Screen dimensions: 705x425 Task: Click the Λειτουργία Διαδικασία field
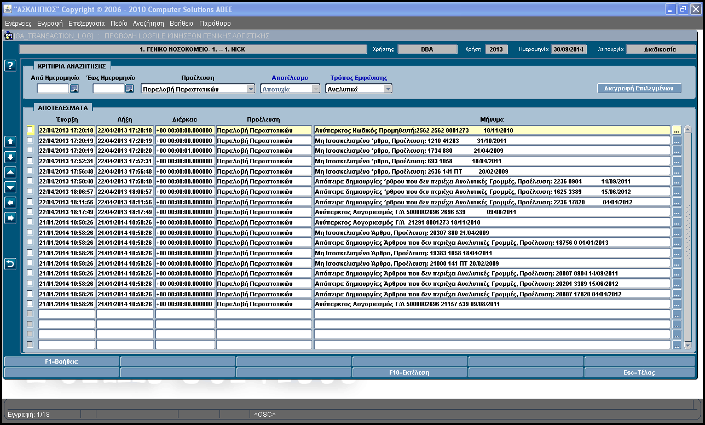click(x=660, y=49)
